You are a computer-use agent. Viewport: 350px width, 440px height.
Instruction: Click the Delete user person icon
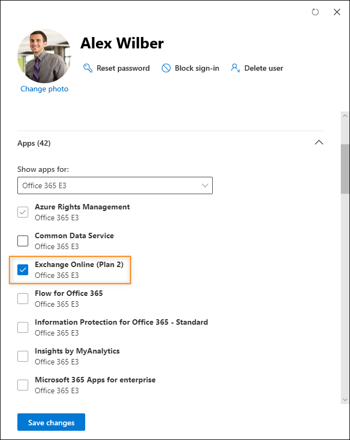pos(236,68)
